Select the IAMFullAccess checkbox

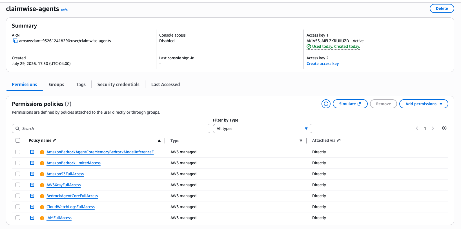click(18, 218)
